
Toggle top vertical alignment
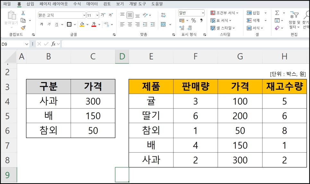(122, 15)
